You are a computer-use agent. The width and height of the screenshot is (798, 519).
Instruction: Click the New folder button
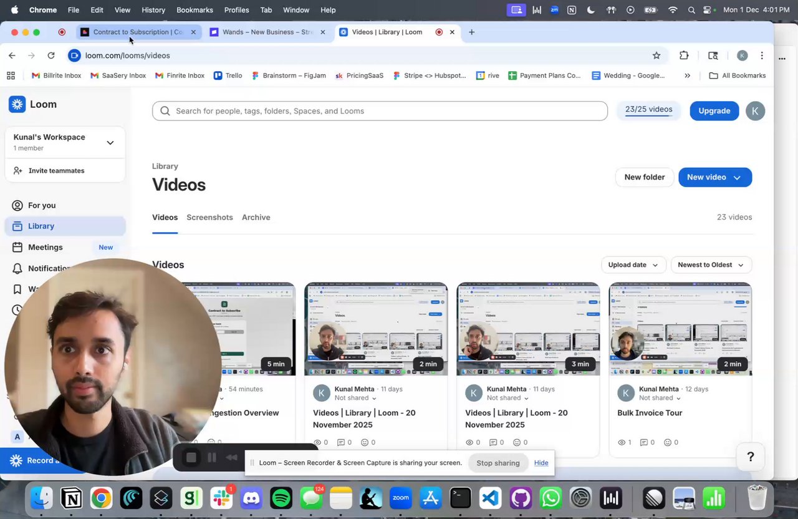(x=645, y=177)
